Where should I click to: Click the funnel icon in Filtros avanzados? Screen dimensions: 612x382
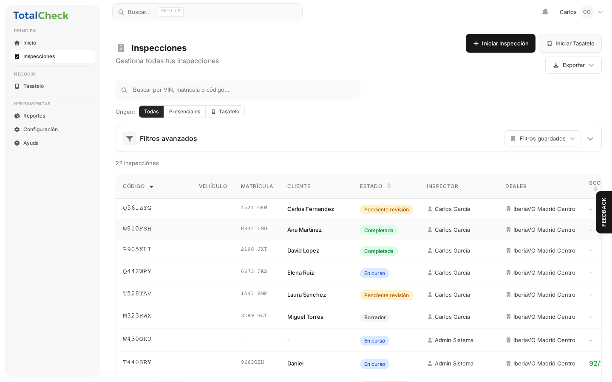pos(130,138)
